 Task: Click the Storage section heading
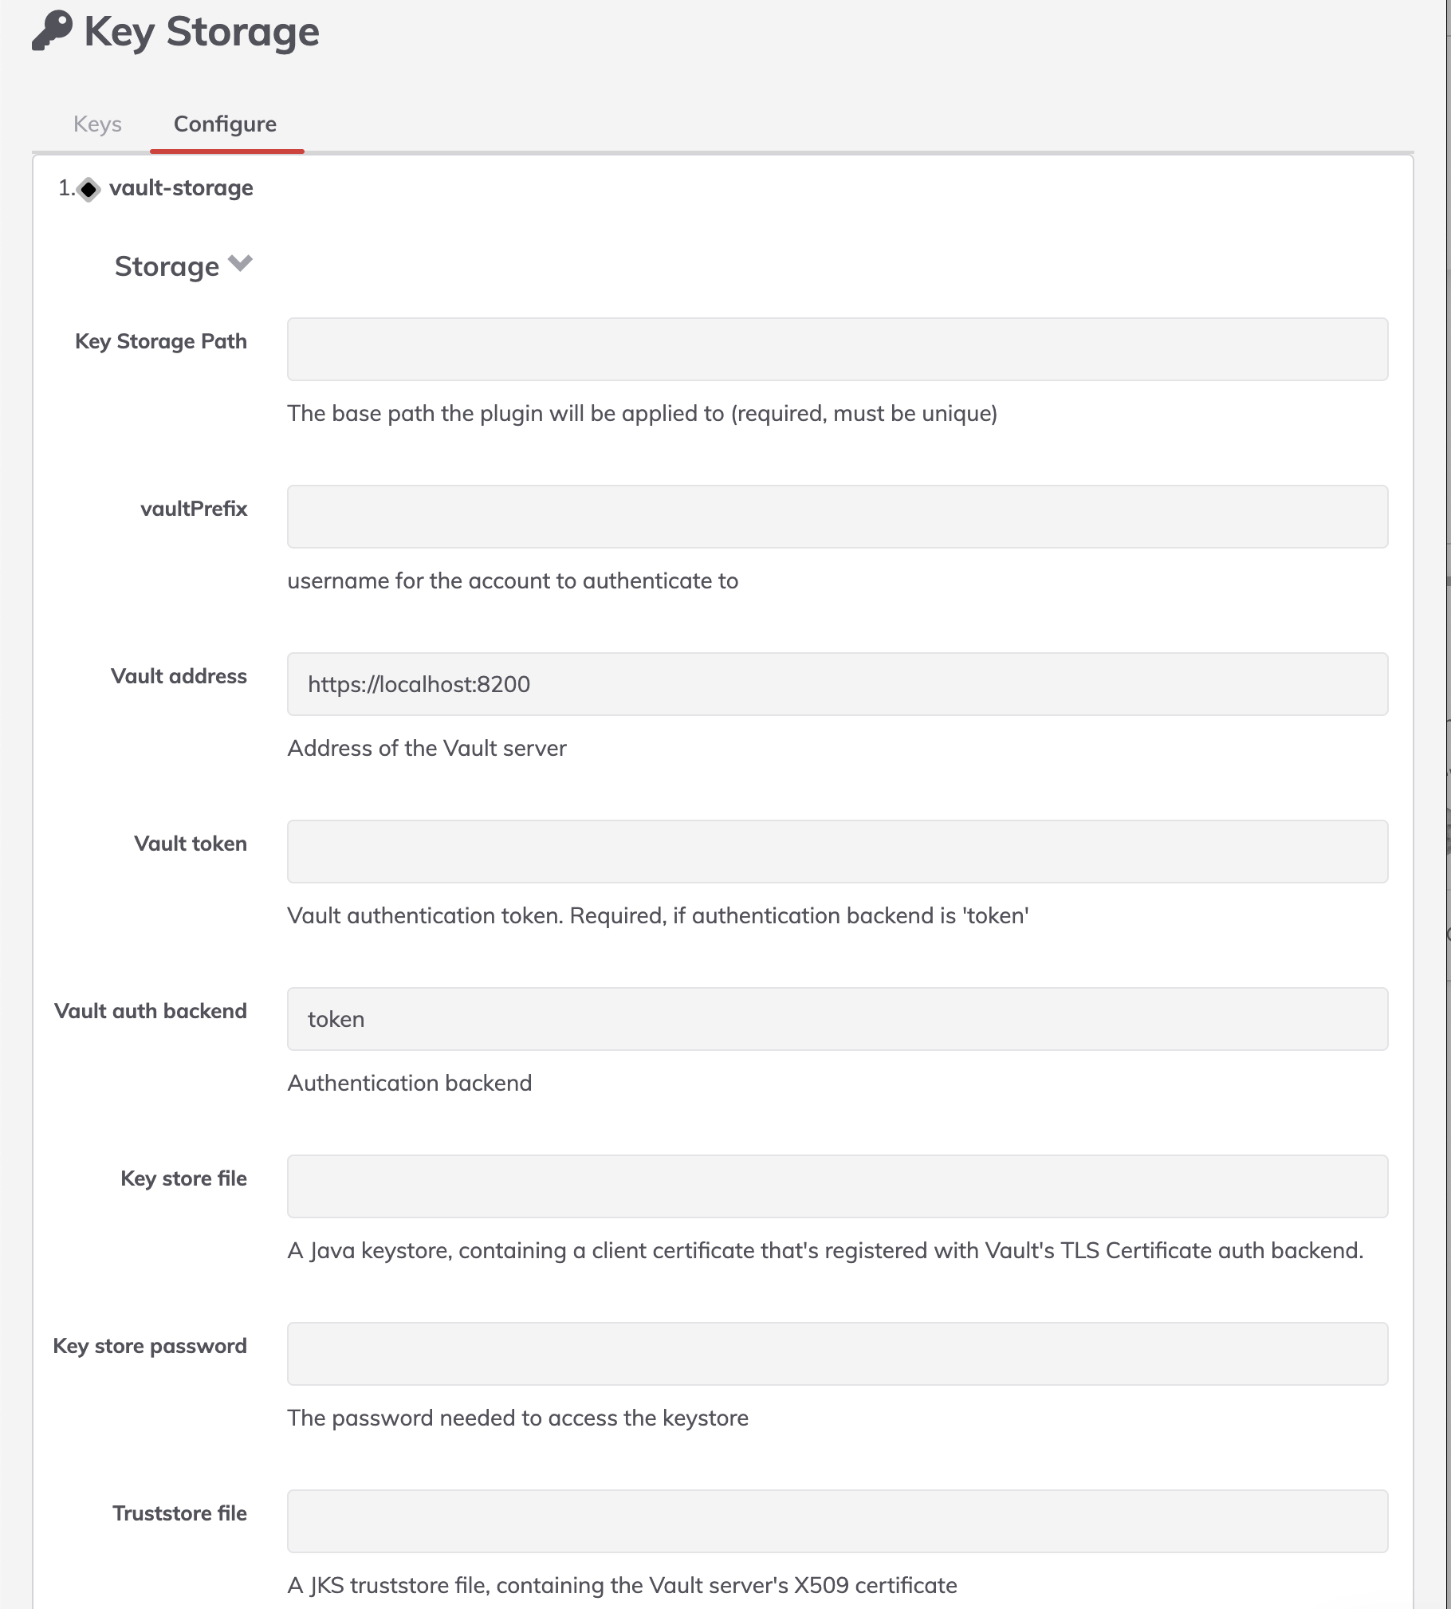[x=167, y=266]
